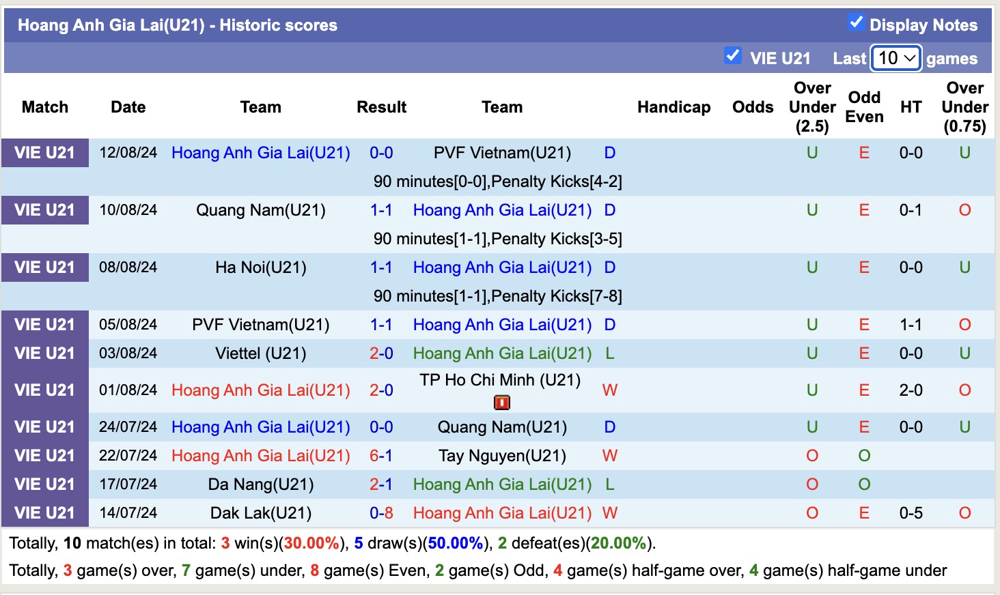1000x595 pixels.
Task: Click the VIE U21 badge for the Da Nang fixture
Action: 45,484
